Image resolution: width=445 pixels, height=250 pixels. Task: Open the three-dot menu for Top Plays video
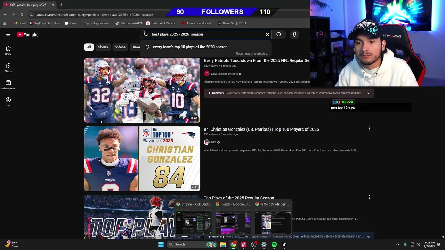[369, 197]
